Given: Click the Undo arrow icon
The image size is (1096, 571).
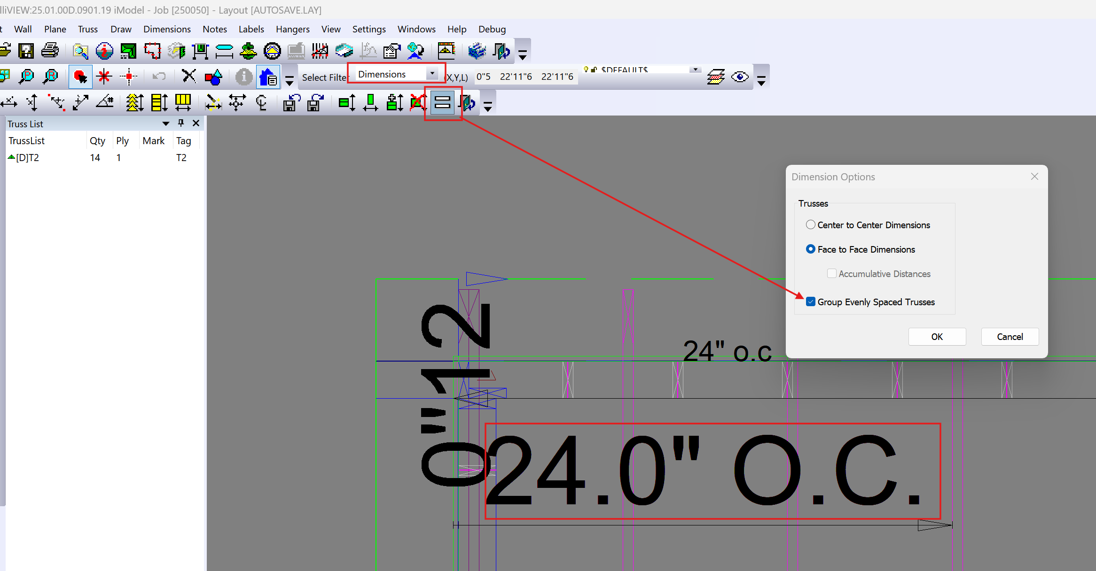Looking at the screenshot, I should pyautogui.click(x=159, y=77).
